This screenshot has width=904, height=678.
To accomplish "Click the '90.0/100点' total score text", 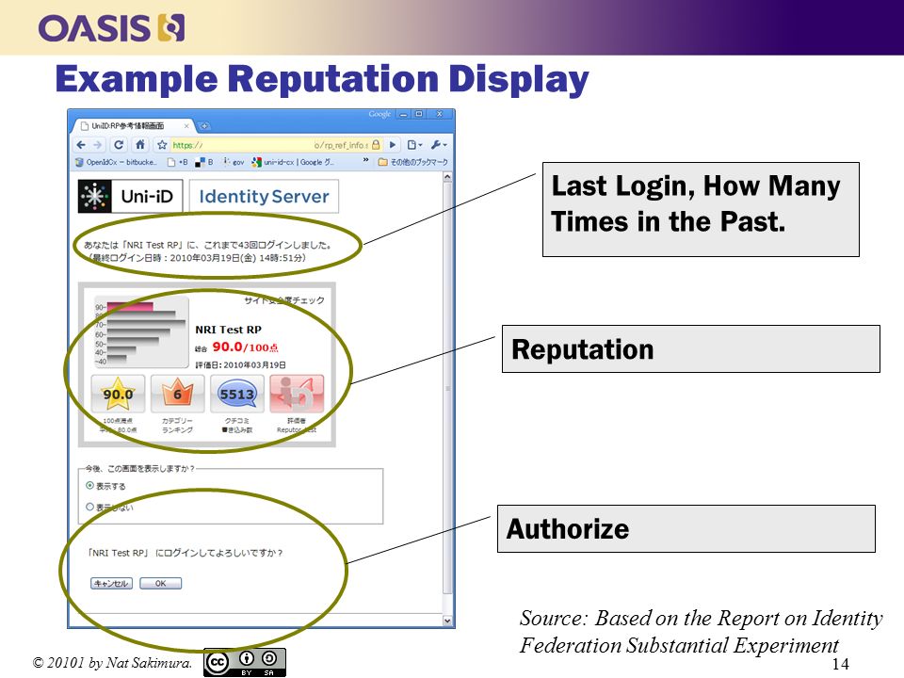I will (245, 347).
